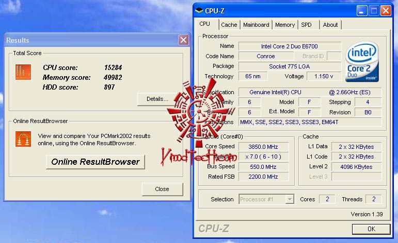Screen dimensions: 398x243
Task: Click the orange Total Score bar-chart icon
Action: (23, 72)
